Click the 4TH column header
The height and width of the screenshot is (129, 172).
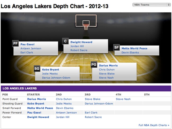pyautogui.click(x=118, y=95)
